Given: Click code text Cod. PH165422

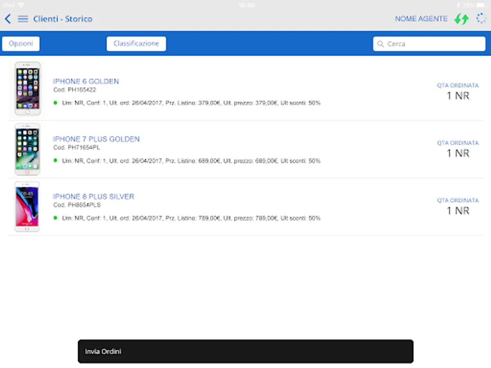Looking at the screenshot, I should coord(75,90).
